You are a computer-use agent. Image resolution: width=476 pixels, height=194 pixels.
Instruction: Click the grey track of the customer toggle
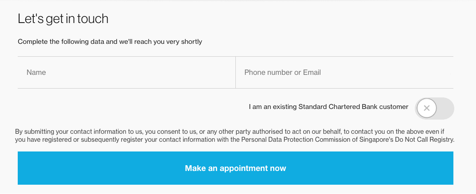tap(445, 108)
